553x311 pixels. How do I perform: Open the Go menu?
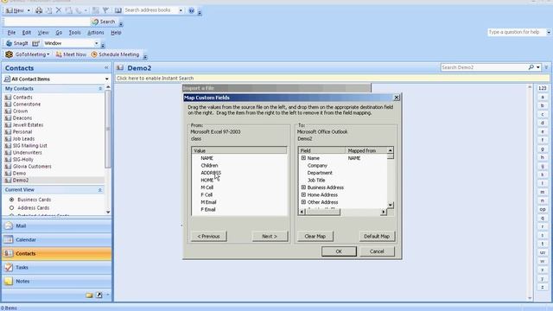coord(59,33)
